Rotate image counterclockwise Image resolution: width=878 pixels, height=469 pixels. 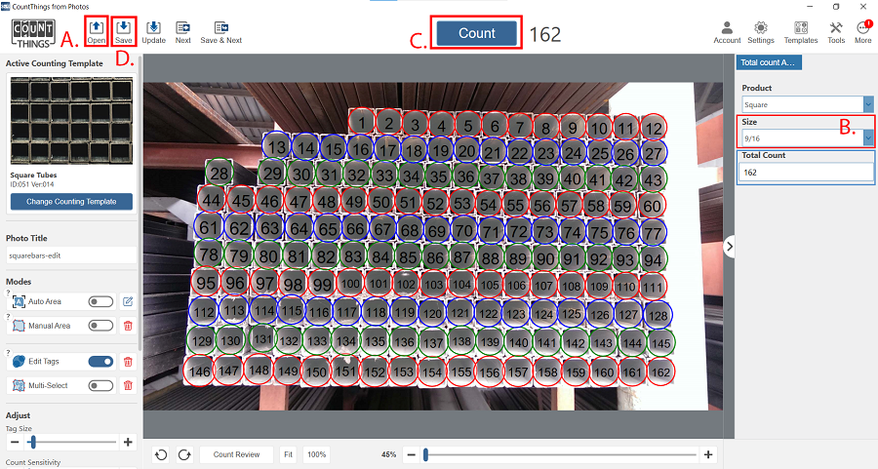click(160, 454)
